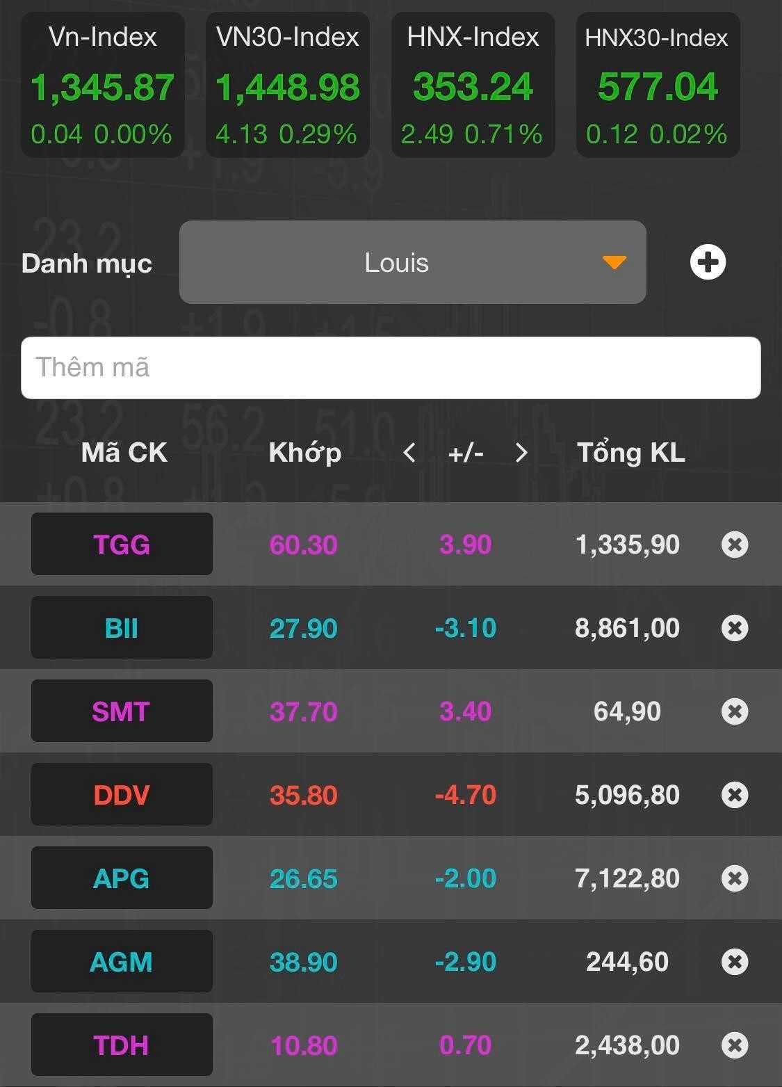The width and height of the screenshot is (782, 1087).
Task: Click the X icon beside APG
Action: tap(735, 878)
